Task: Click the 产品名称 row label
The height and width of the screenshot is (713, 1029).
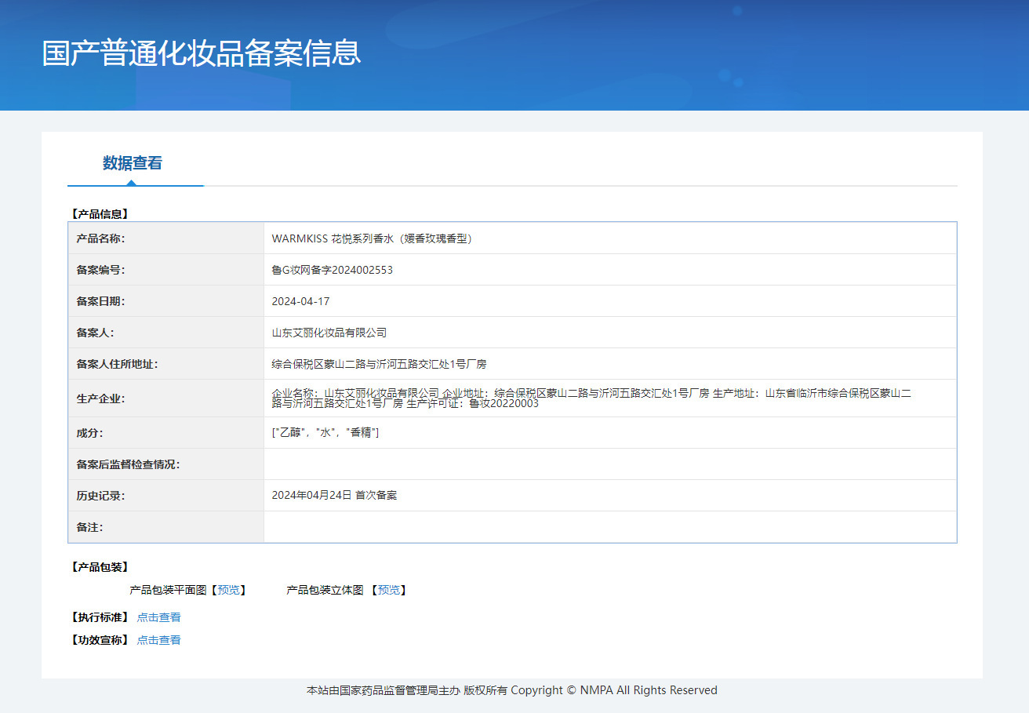Action: click(x=100, y=238)
